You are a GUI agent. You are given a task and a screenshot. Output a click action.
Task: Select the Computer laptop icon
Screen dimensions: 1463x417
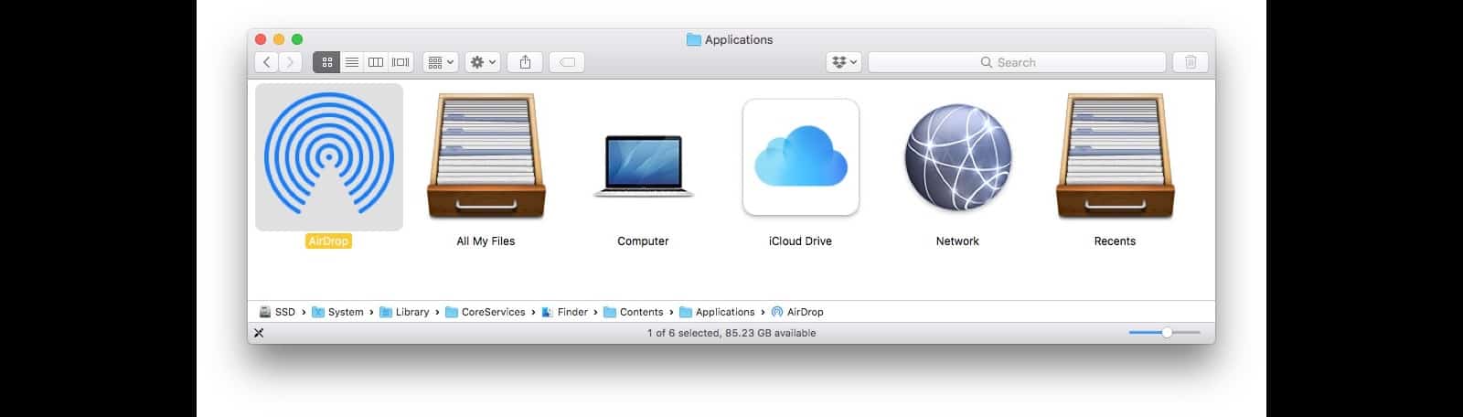coord(643,166)
